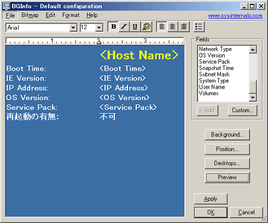The image size is (268, 223).
Task: Open the Format menu
Action: click(71, 15)
